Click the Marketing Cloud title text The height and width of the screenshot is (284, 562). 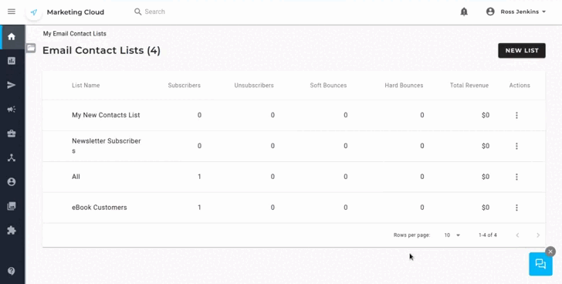76,12
